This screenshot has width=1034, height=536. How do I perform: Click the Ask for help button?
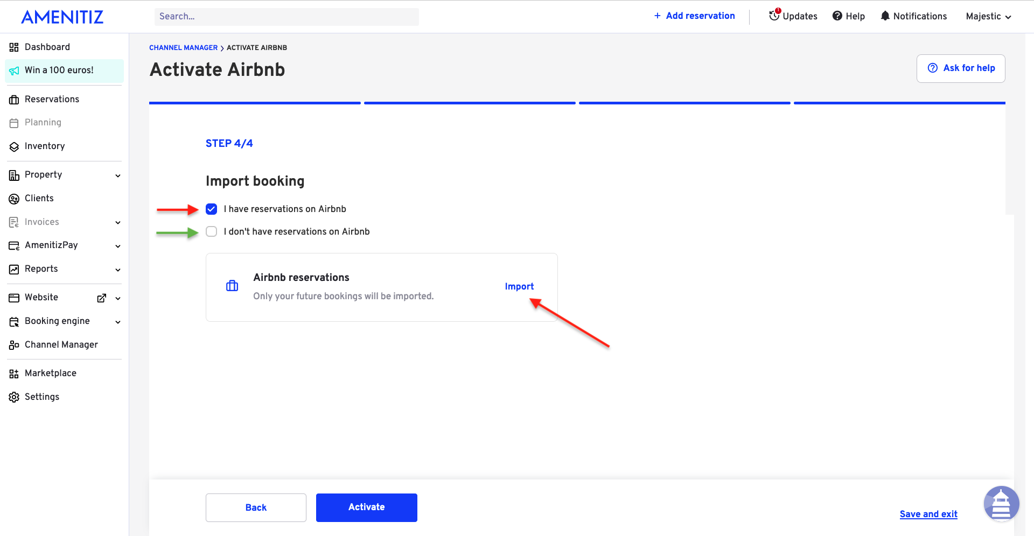pyautogui.click(x=961, y=68)
